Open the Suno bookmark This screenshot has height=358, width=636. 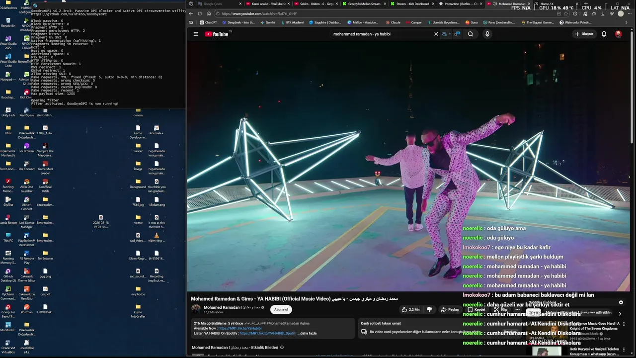(x=472, y=22)
